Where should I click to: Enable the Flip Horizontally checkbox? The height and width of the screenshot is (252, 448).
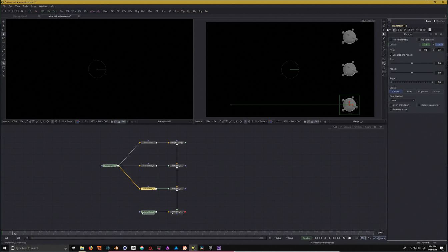pyautogui.click(x=391, y=40)
